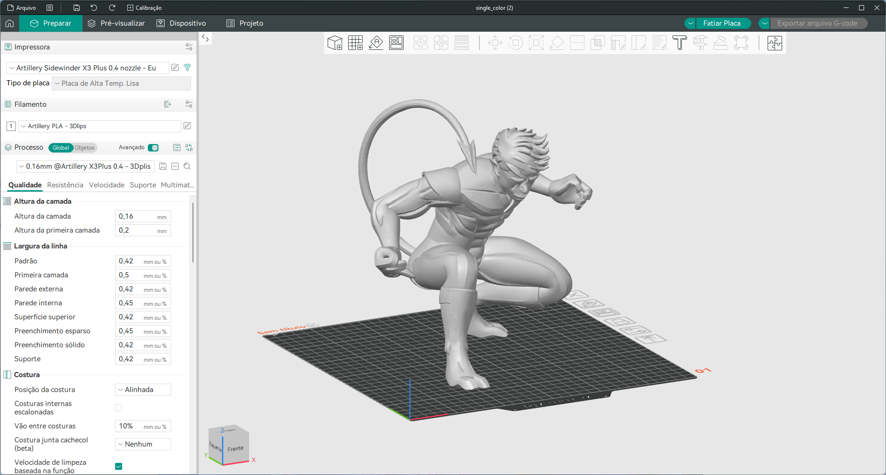886x475 pixels.
Task: Open the Assembly view puzzle icon
Action: pos(775,43)
